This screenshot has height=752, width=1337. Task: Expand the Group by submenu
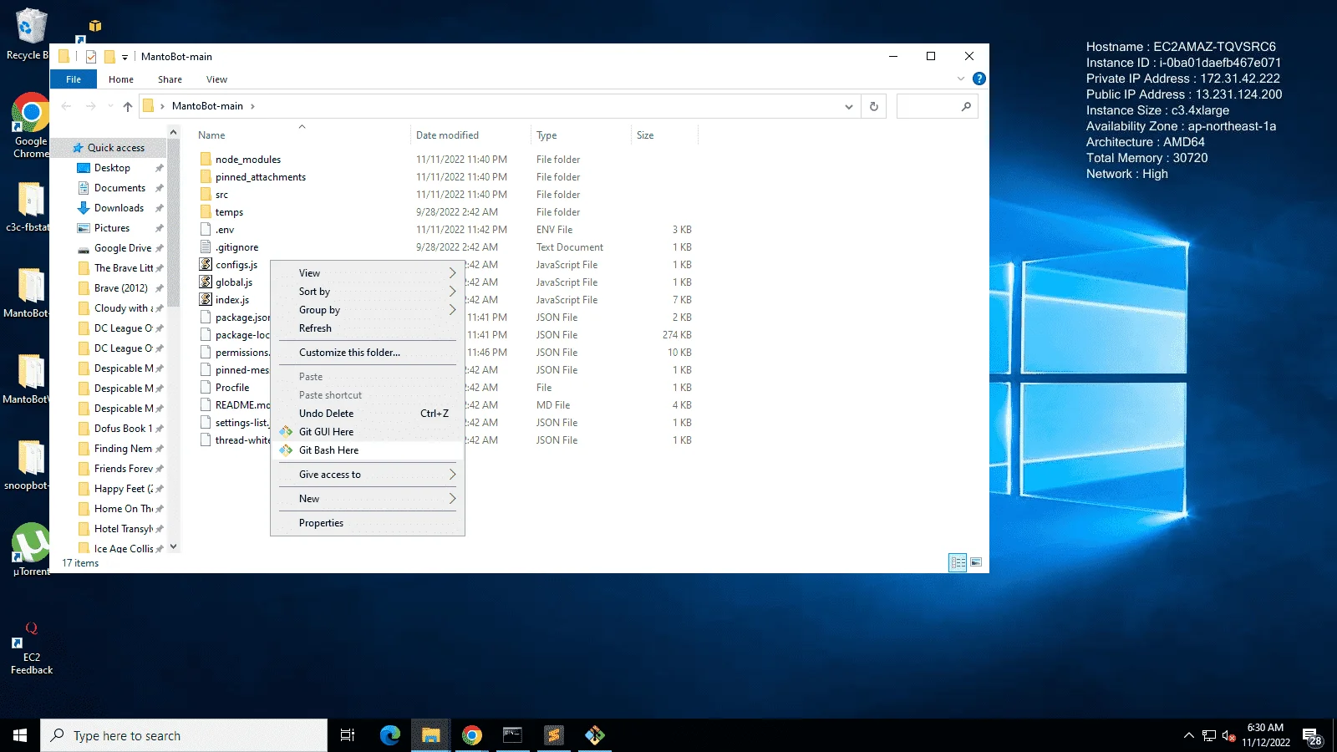pyautogui.click(x=368, y=310)
